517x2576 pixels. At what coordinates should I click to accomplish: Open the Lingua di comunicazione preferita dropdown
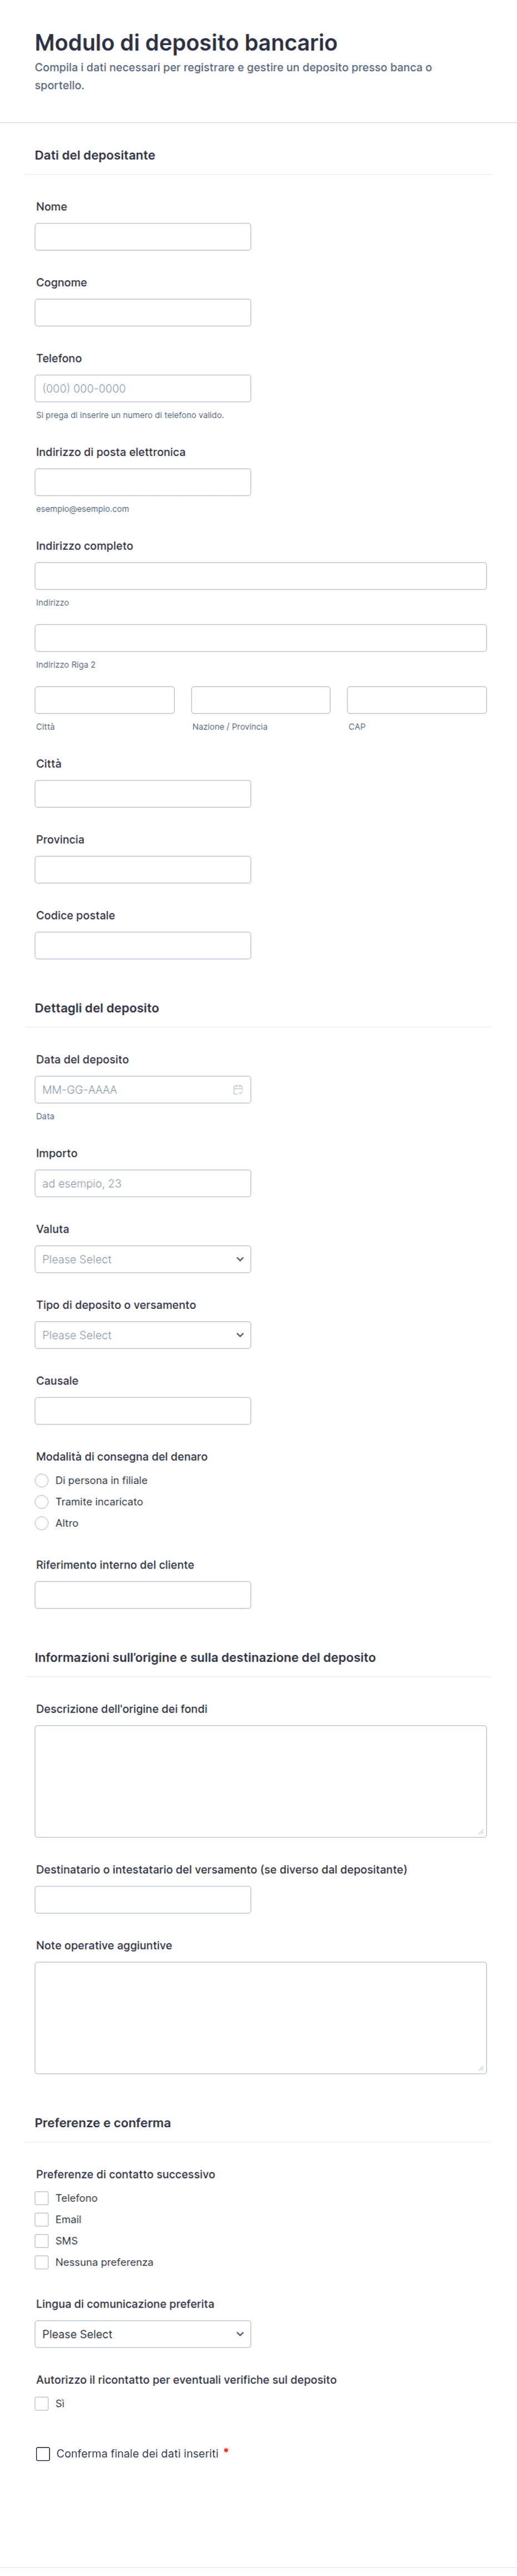click(x=143, y=2334)
